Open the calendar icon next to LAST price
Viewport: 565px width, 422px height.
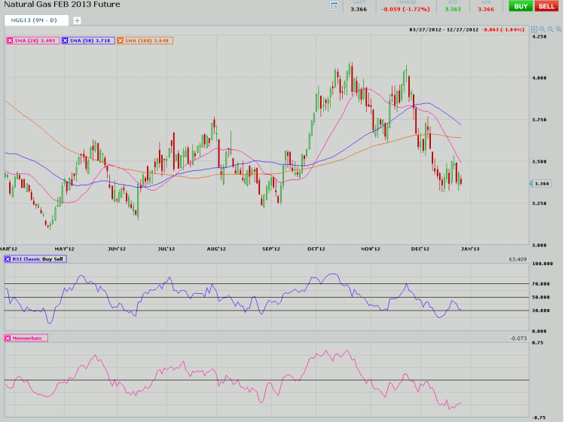[334, 7]
